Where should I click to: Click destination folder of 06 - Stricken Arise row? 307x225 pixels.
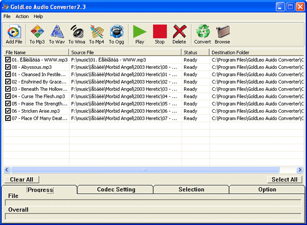[x=257, y=111]
